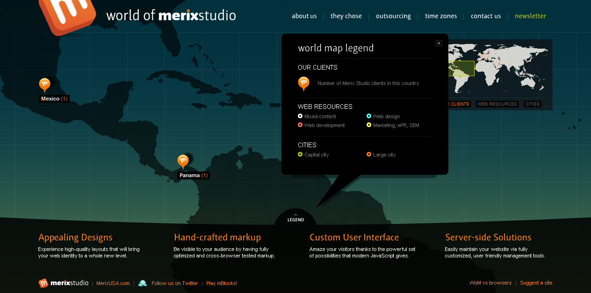The width and height of the screenshot is (591, 293).
Task: Go to the outsourcing page
Action: pyautogui.click(x=393, y=16)
